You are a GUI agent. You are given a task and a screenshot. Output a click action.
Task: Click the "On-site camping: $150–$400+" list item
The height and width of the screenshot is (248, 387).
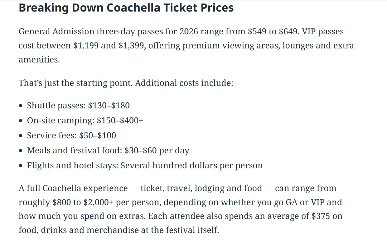(85, 121)
